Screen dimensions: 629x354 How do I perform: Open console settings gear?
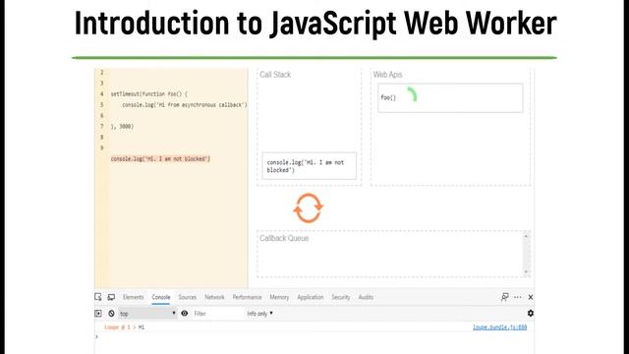531,313
